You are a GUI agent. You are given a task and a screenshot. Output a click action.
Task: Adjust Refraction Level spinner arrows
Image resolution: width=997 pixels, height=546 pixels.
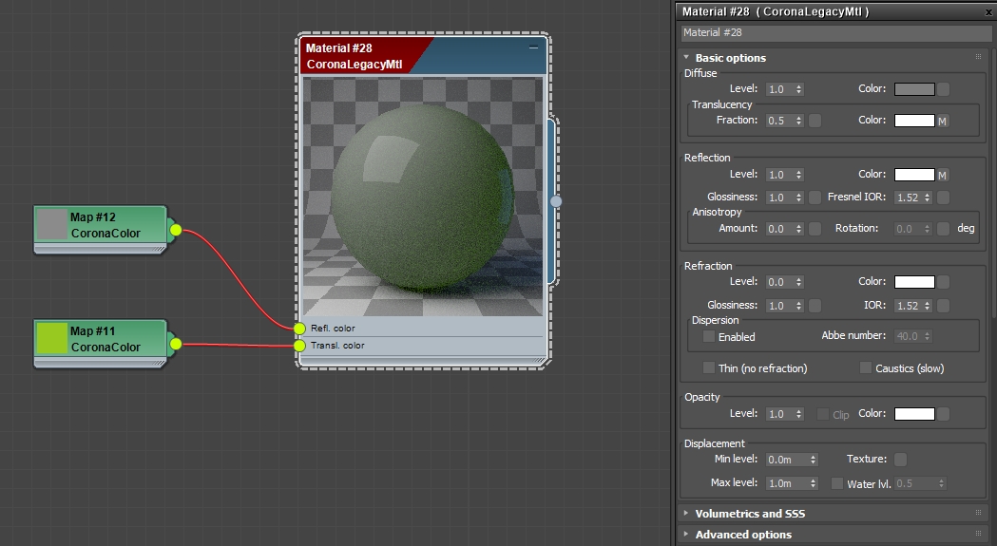(799, 282)
